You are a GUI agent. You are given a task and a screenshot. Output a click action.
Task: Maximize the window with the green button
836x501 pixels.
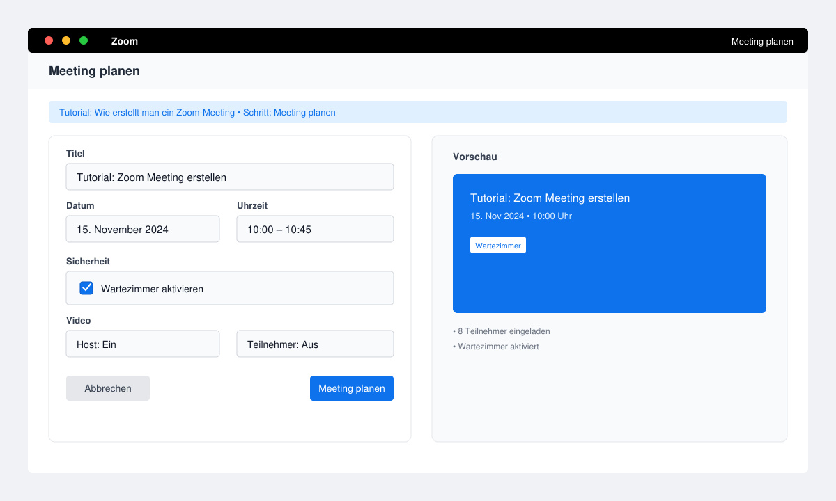point(84,40)
